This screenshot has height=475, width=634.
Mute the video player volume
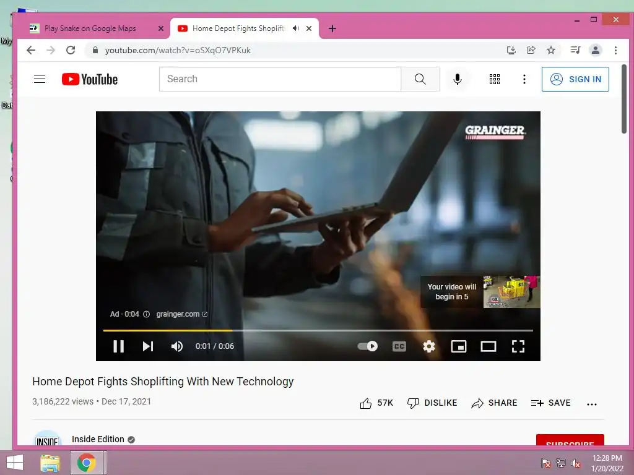point(176,346)
